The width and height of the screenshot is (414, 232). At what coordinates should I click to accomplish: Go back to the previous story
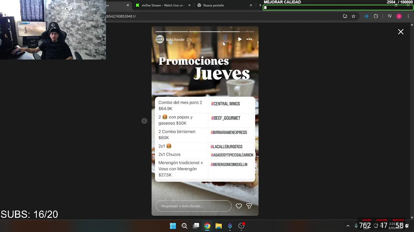(144, 121)
